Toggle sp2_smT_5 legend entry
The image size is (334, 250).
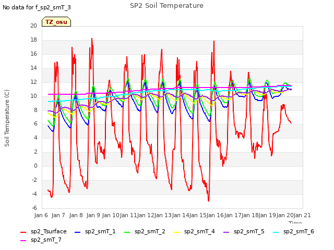click(x=244, y=231)
